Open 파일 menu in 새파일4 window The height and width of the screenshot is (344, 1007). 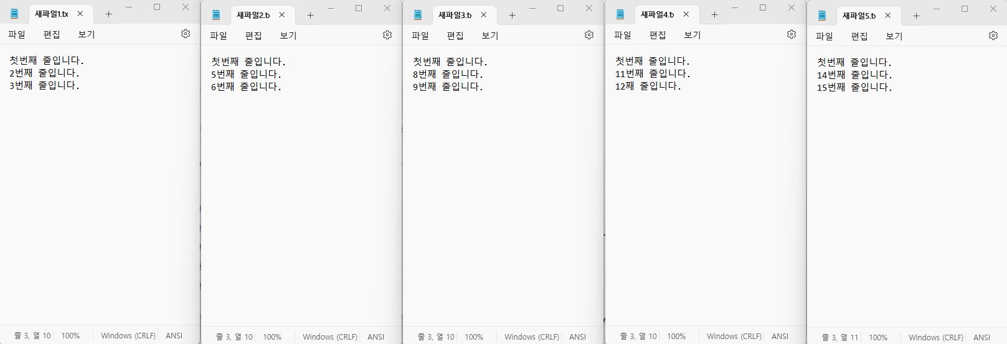coord(623,35)
